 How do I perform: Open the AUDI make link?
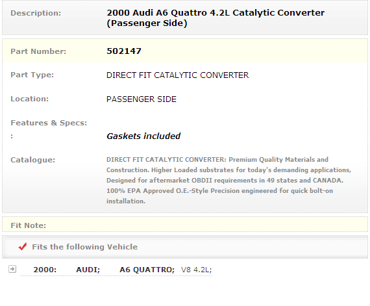(88, 270)
